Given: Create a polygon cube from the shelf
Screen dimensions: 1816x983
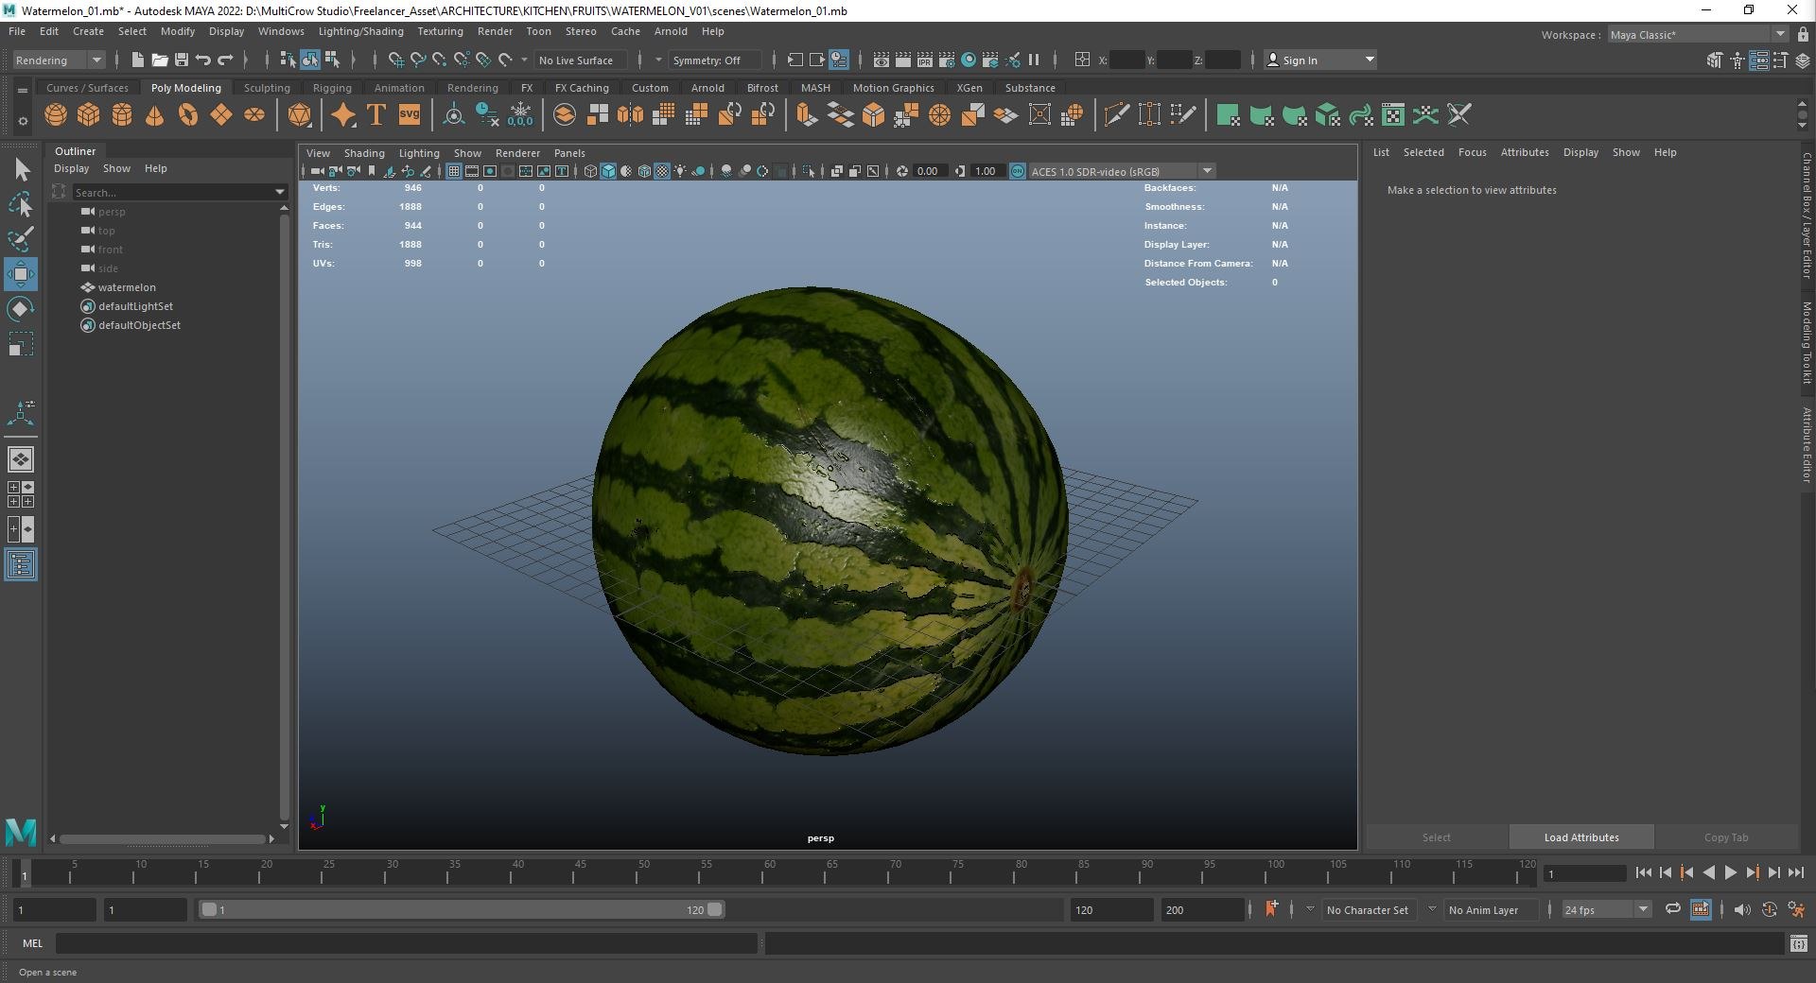Looking at the screenshot, I should 89,115.
